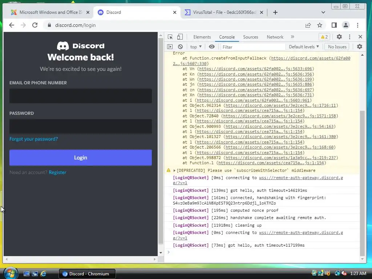Bookmark this page with the star icon
This screenshot has width=372, height=279.
(x=320, y=25)
